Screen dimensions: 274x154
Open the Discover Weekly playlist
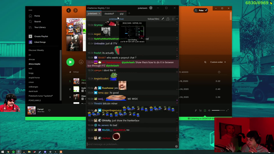point(36,50)
